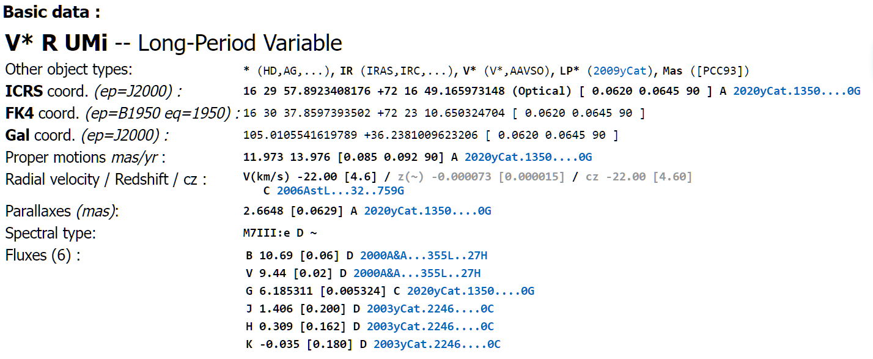The width and height of the screenshot is (873, 359).
Task: Open 2020yCat reference beside ICRS coordinates
Action: pyautogui.click(x=797, y=91)
